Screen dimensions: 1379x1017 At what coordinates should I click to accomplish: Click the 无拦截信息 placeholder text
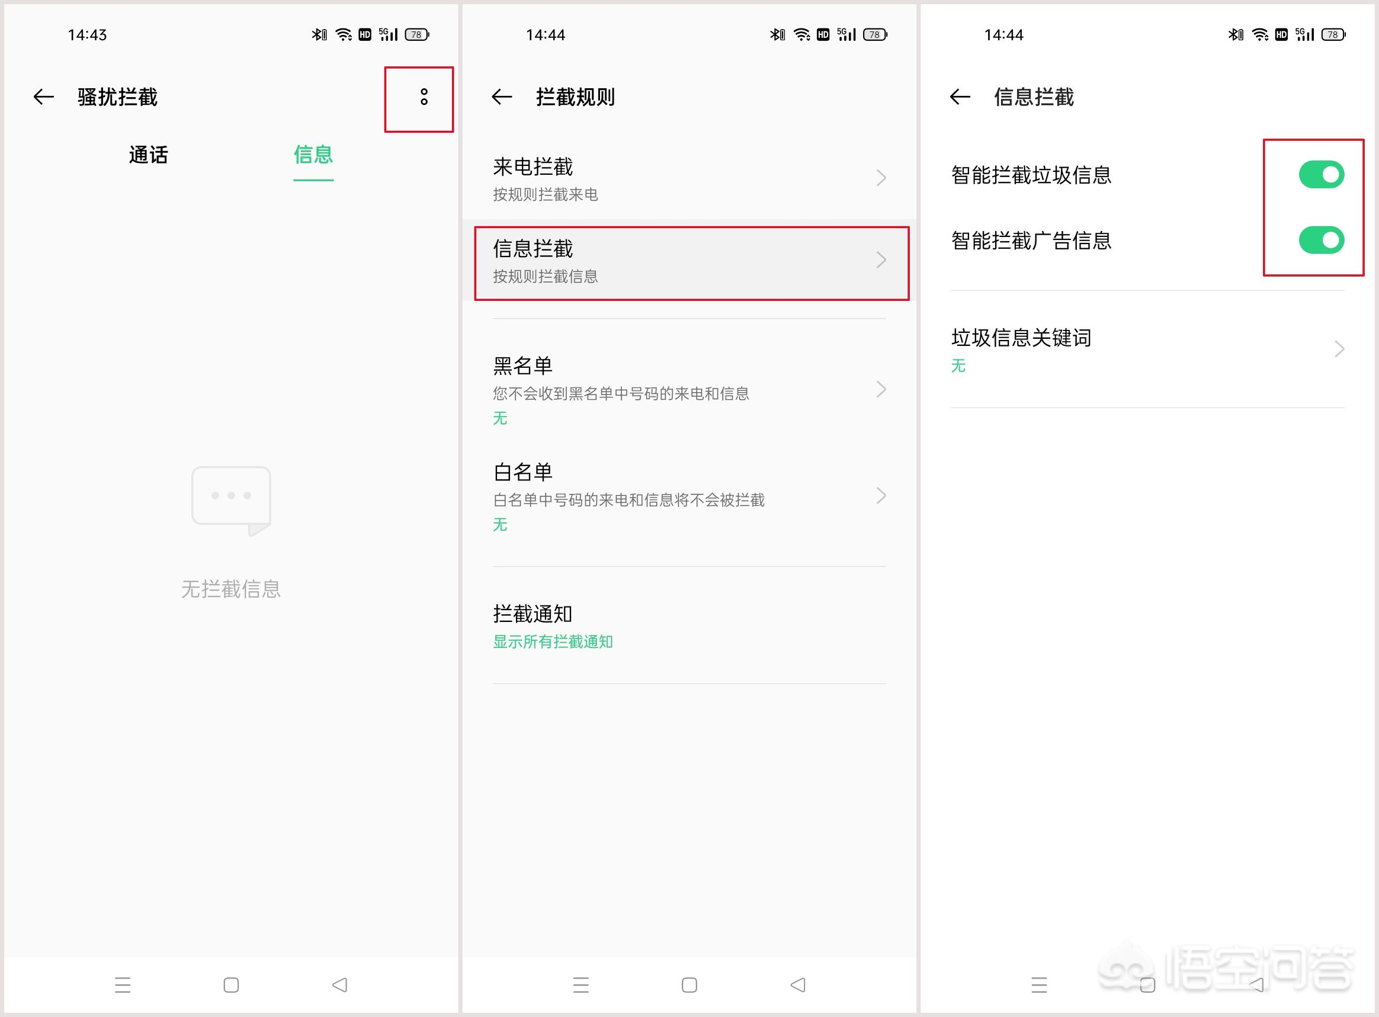[231, 589]
